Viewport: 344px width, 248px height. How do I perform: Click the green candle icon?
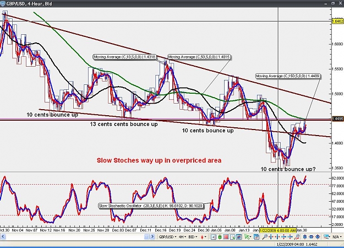tap(220, 237)
